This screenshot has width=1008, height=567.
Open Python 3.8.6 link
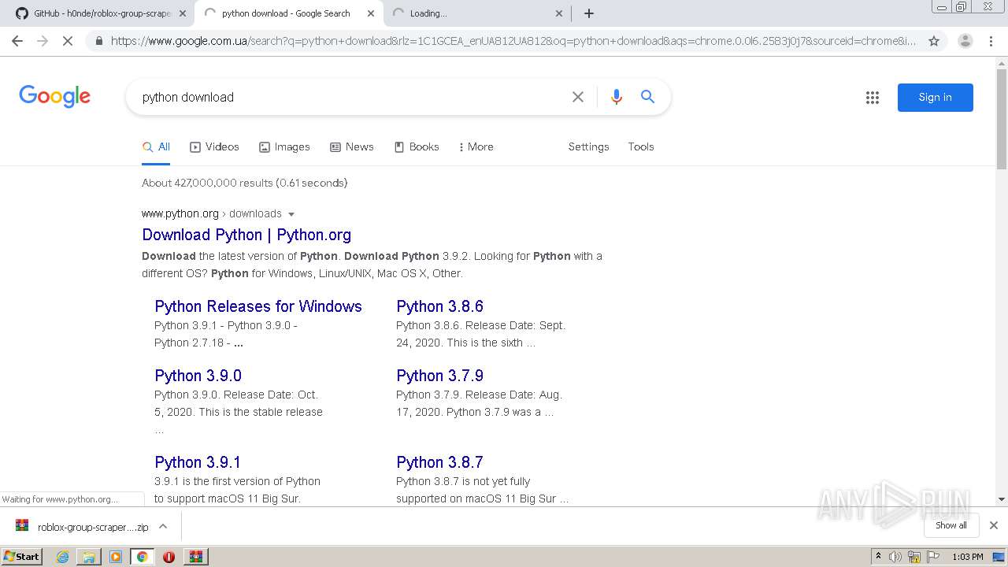click(439, 306)
